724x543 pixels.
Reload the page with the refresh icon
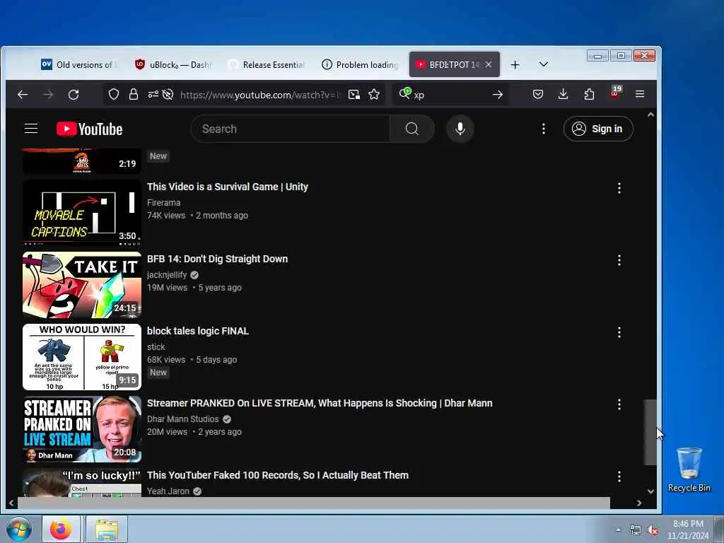coord(74,95)
